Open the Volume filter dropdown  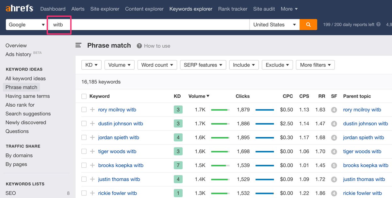120,65
